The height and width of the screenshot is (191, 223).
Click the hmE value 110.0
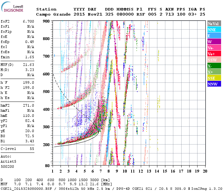tap(28, 116)
